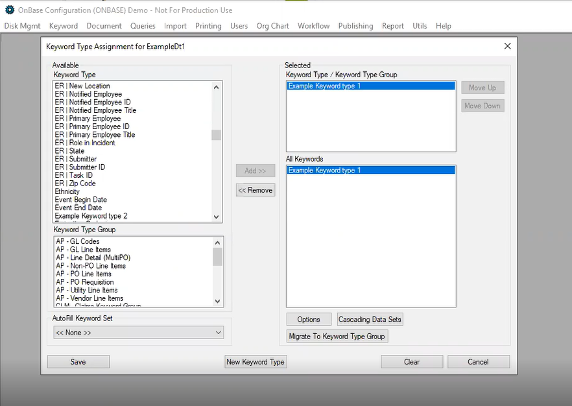Click the down arrow on the Keyword Type scrollbar

tap(217, 217)
